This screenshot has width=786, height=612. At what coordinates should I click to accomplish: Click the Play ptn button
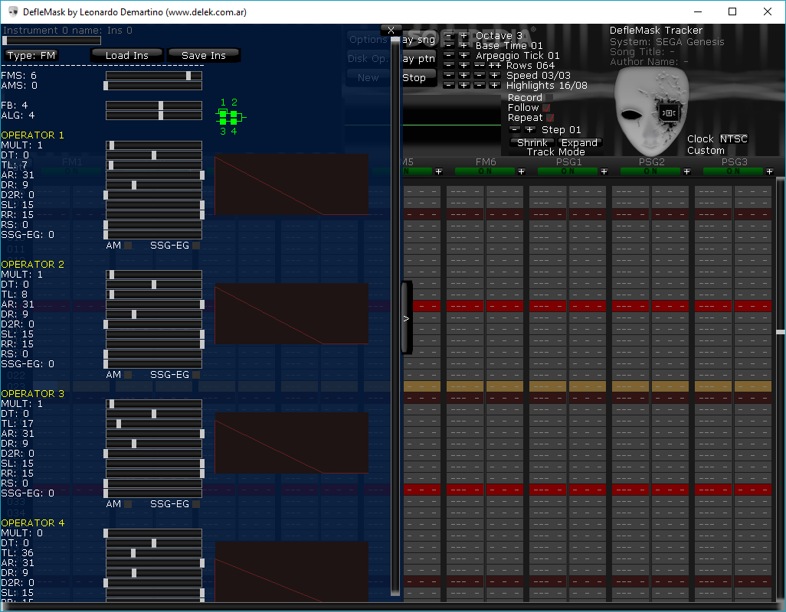[419, 59]
